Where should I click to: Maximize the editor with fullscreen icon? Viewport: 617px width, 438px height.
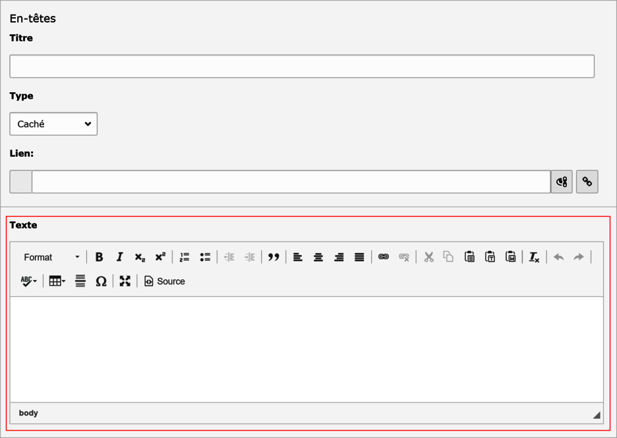pyautogui.click(x=125, y=281)
